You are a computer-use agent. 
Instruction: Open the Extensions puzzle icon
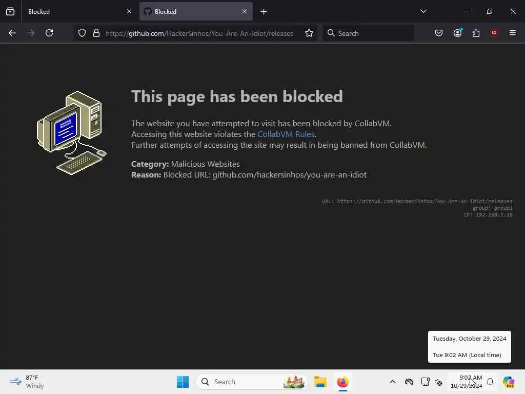tap(476, 33)
